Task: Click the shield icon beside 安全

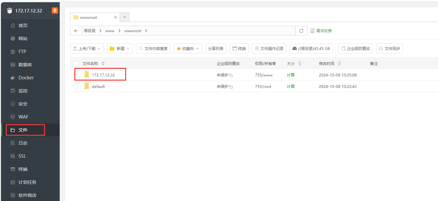Action: click(13, 104)
